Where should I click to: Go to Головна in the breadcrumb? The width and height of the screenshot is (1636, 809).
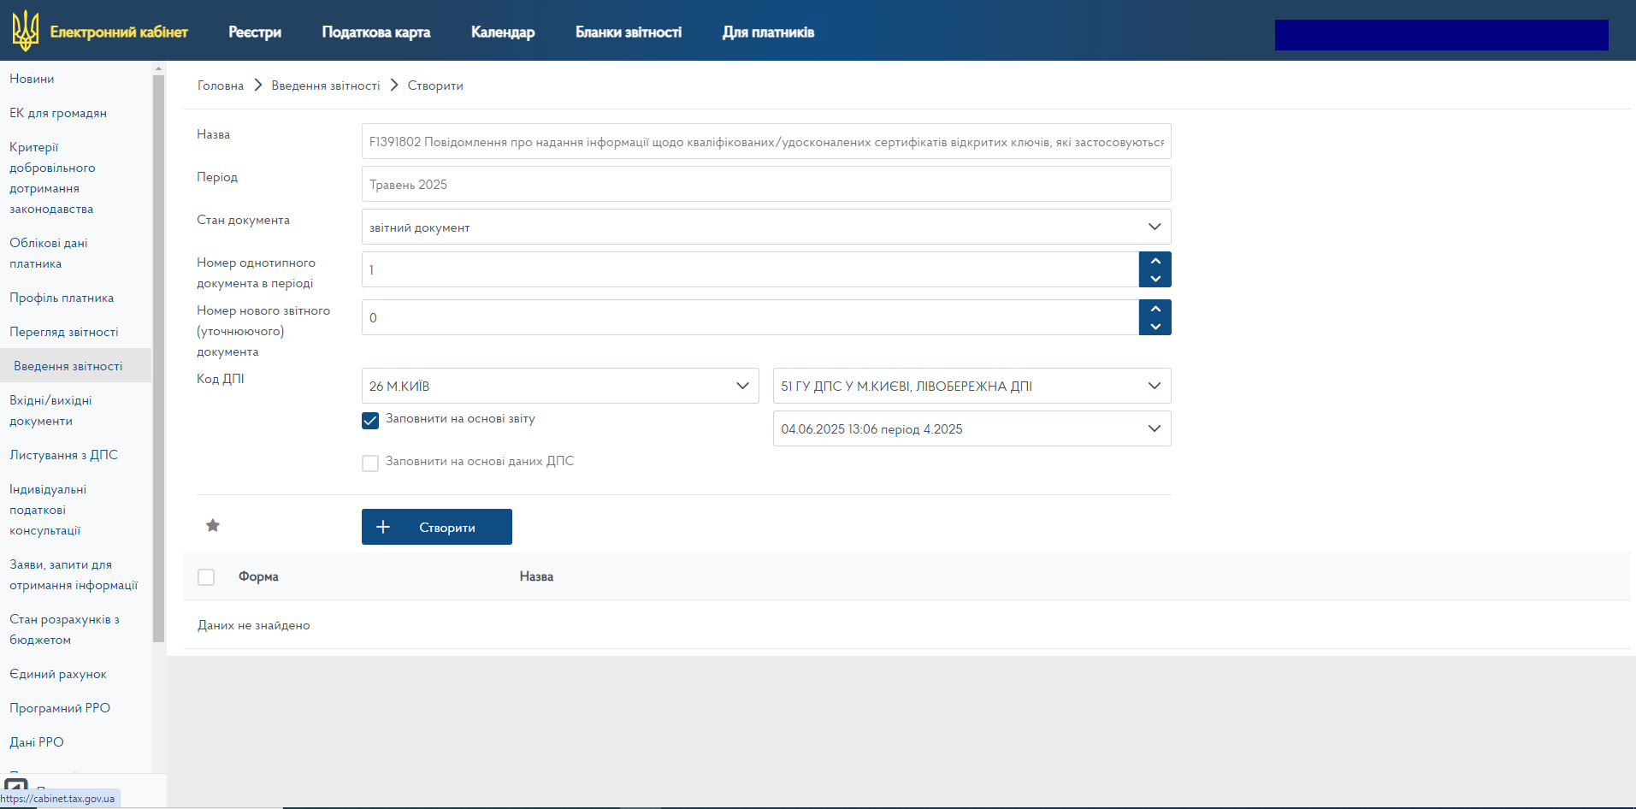(x=221, y=86)
